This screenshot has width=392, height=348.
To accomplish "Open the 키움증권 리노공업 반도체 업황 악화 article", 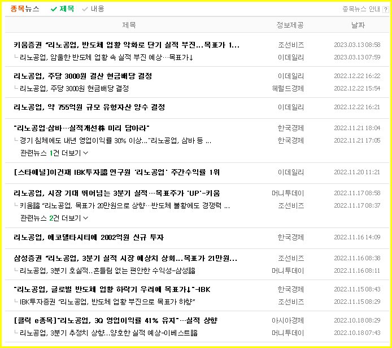I will [x=127, y=45].
